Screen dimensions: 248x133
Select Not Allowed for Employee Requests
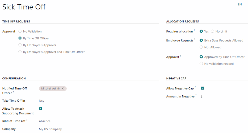coord(201,47)
